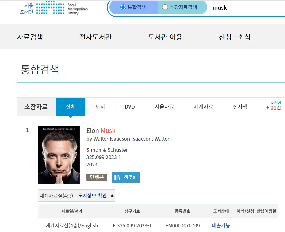Click the 단행본 badge
This screenshot has width=285, height=232.
point(97,177)
